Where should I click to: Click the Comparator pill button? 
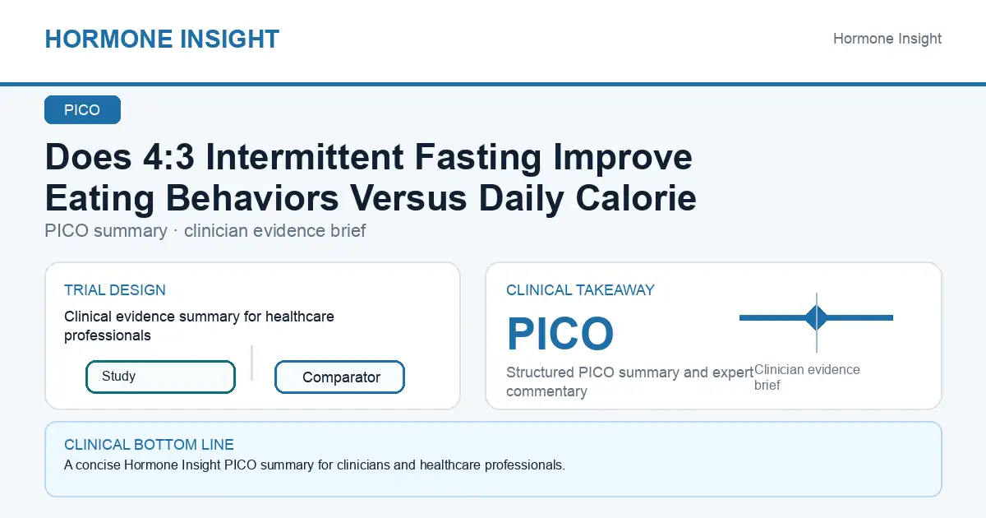coord(339,377)
